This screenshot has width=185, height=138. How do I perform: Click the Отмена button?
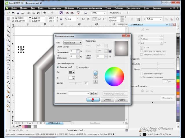tap(107, 100)
